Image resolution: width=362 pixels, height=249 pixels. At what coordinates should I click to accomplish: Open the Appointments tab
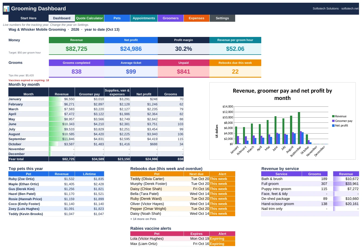click(x=144, y=18)
